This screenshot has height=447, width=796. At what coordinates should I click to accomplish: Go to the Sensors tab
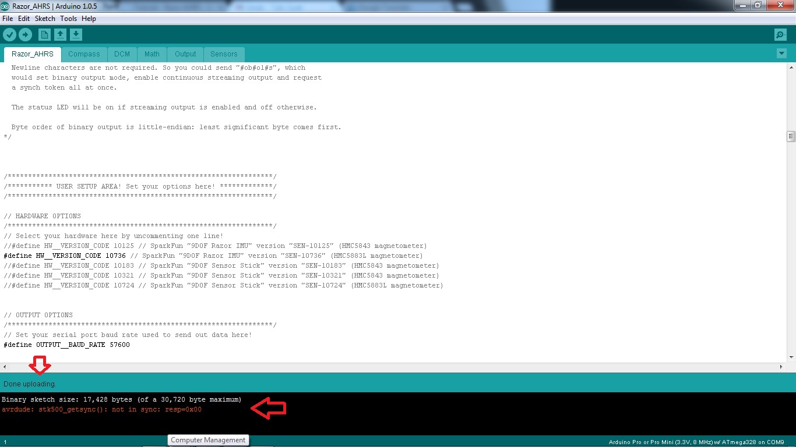pos(224,54)
